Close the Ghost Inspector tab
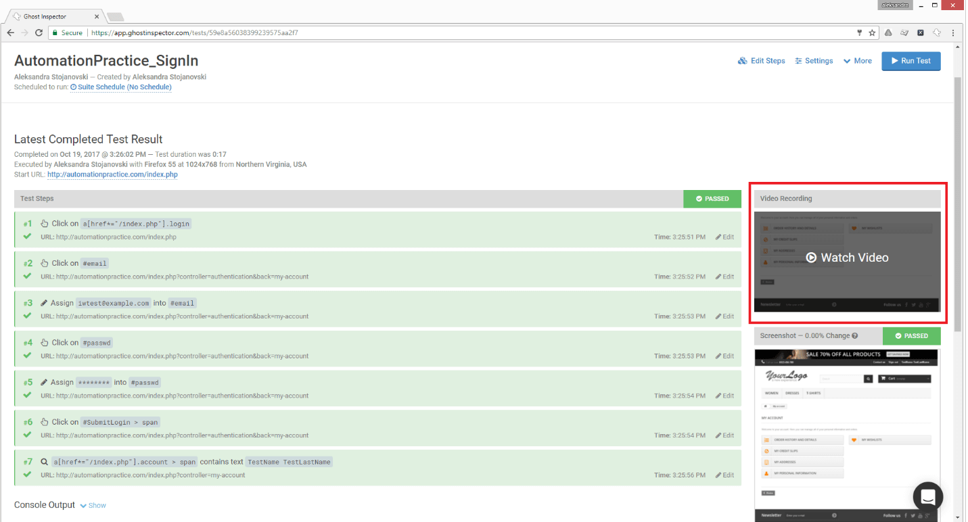The width and height of the screenshot is (968, 522). (x=96, y=16)
